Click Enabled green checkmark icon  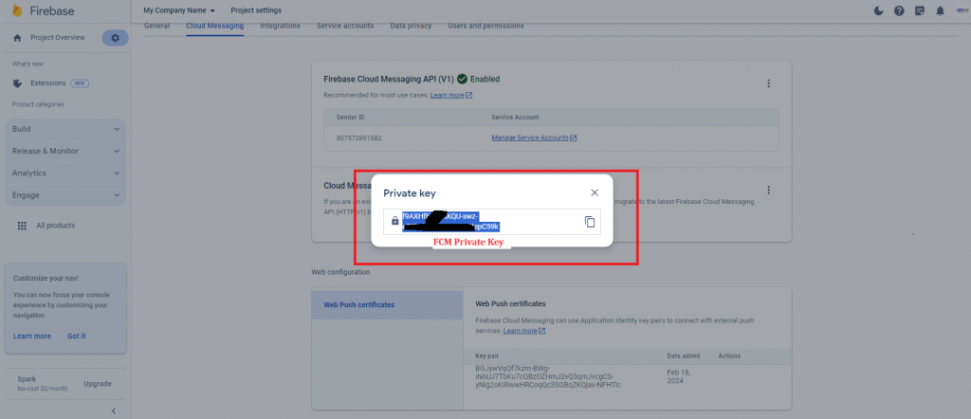(x=462, y=80)
